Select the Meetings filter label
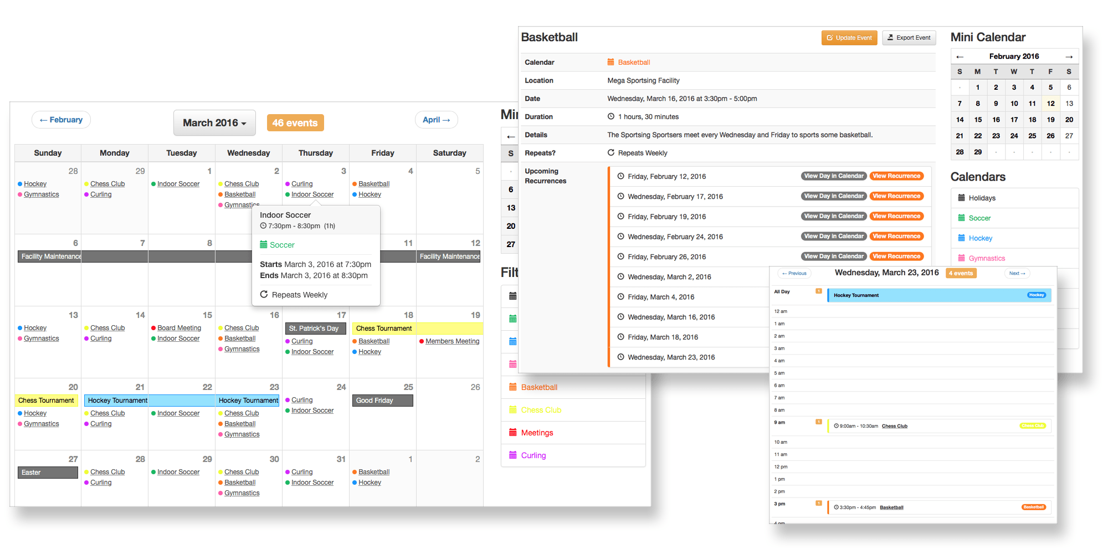The width and height of the screenshot is (1108, 554). click(537, 433)
